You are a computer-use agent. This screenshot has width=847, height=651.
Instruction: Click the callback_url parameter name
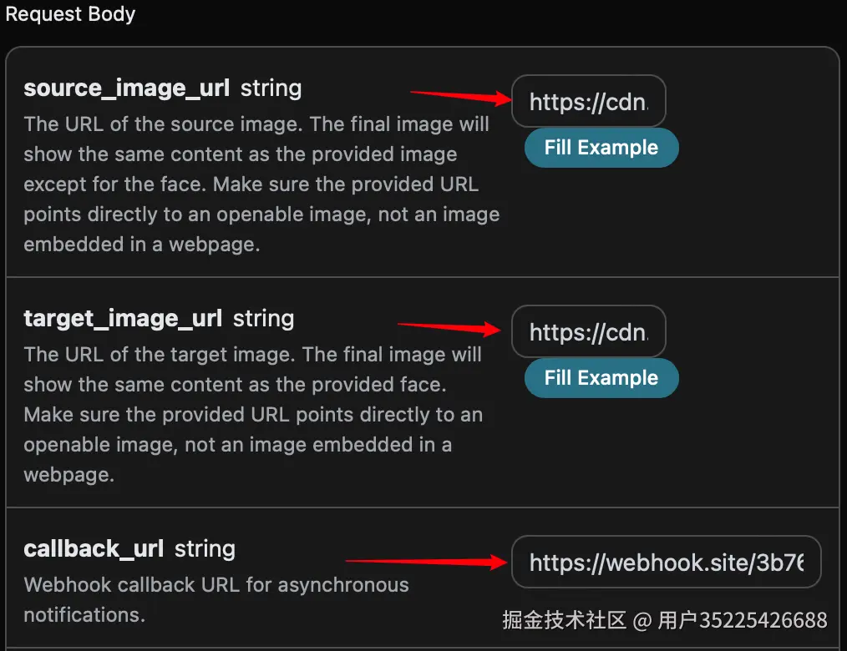[94, 548]
